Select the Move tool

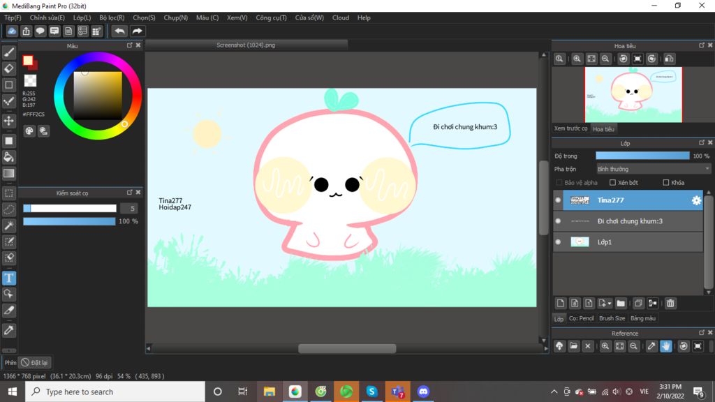click(8, 121)
